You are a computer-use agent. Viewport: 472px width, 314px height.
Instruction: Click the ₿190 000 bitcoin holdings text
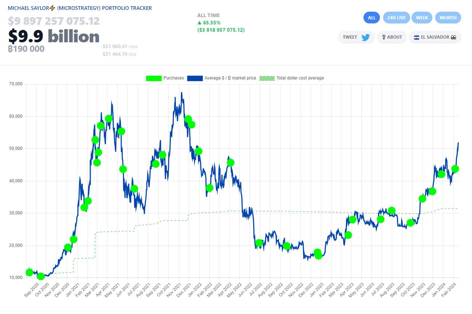[26, 49]
